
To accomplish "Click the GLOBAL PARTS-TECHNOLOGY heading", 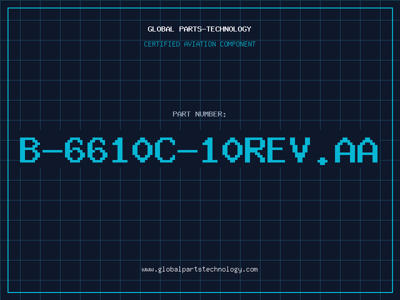I will [x=199, y=29].
